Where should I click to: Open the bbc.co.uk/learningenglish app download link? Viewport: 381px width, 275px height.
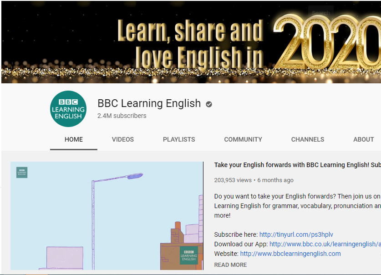click(325, 244)
